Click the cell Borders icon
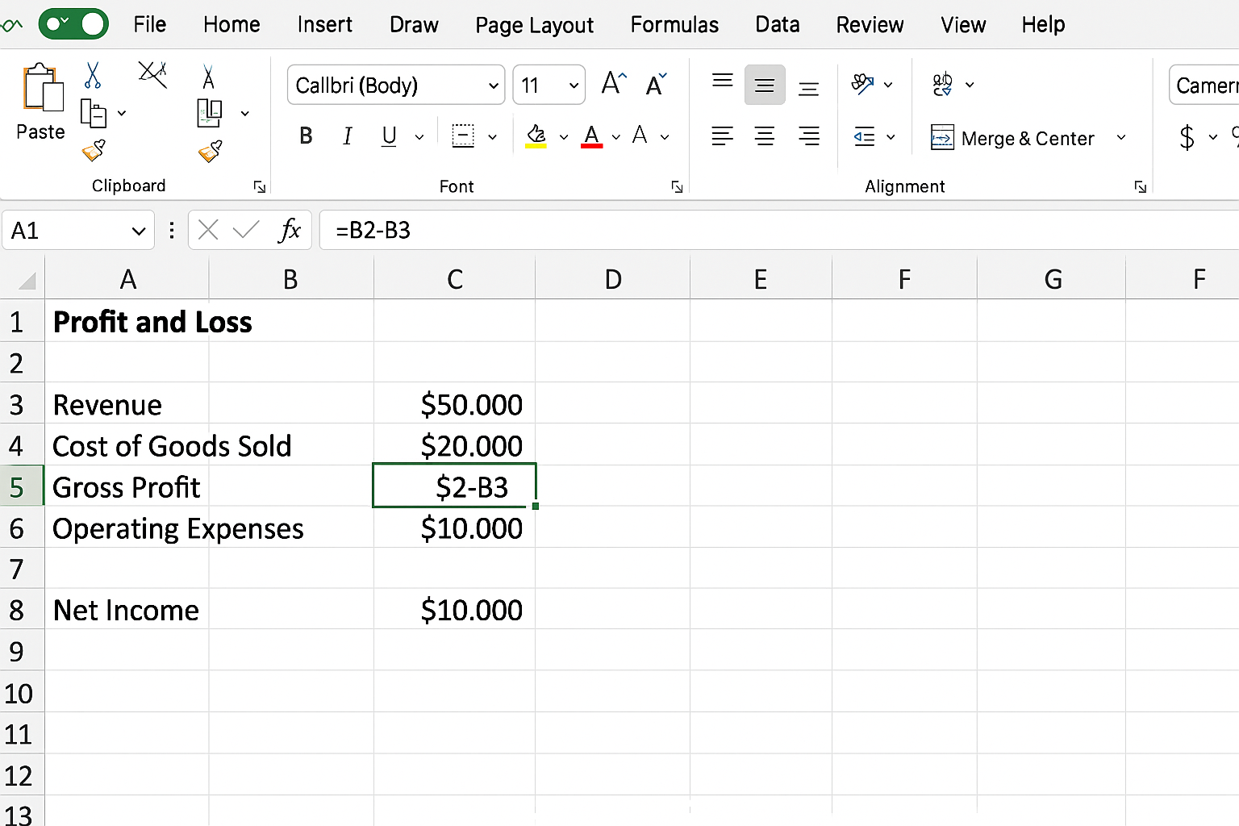Image resolution: width=1239 pixels, height=826 pixels. pyautogui.click(x=463, y=136)
